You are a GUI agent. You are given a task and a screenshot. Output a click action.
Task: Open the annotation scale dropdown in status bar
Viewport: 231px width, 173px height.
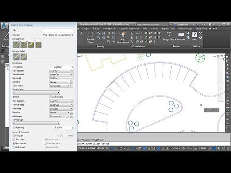click(x=175, y=148)
